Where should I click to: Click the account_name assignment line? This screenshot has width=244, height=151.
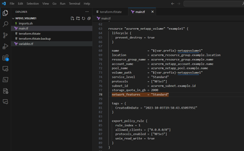tap(162, 64)
